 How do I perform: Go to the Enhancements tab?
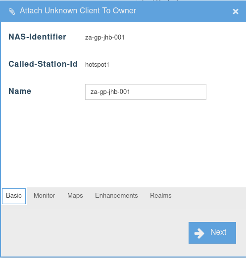tap(116, 196)
